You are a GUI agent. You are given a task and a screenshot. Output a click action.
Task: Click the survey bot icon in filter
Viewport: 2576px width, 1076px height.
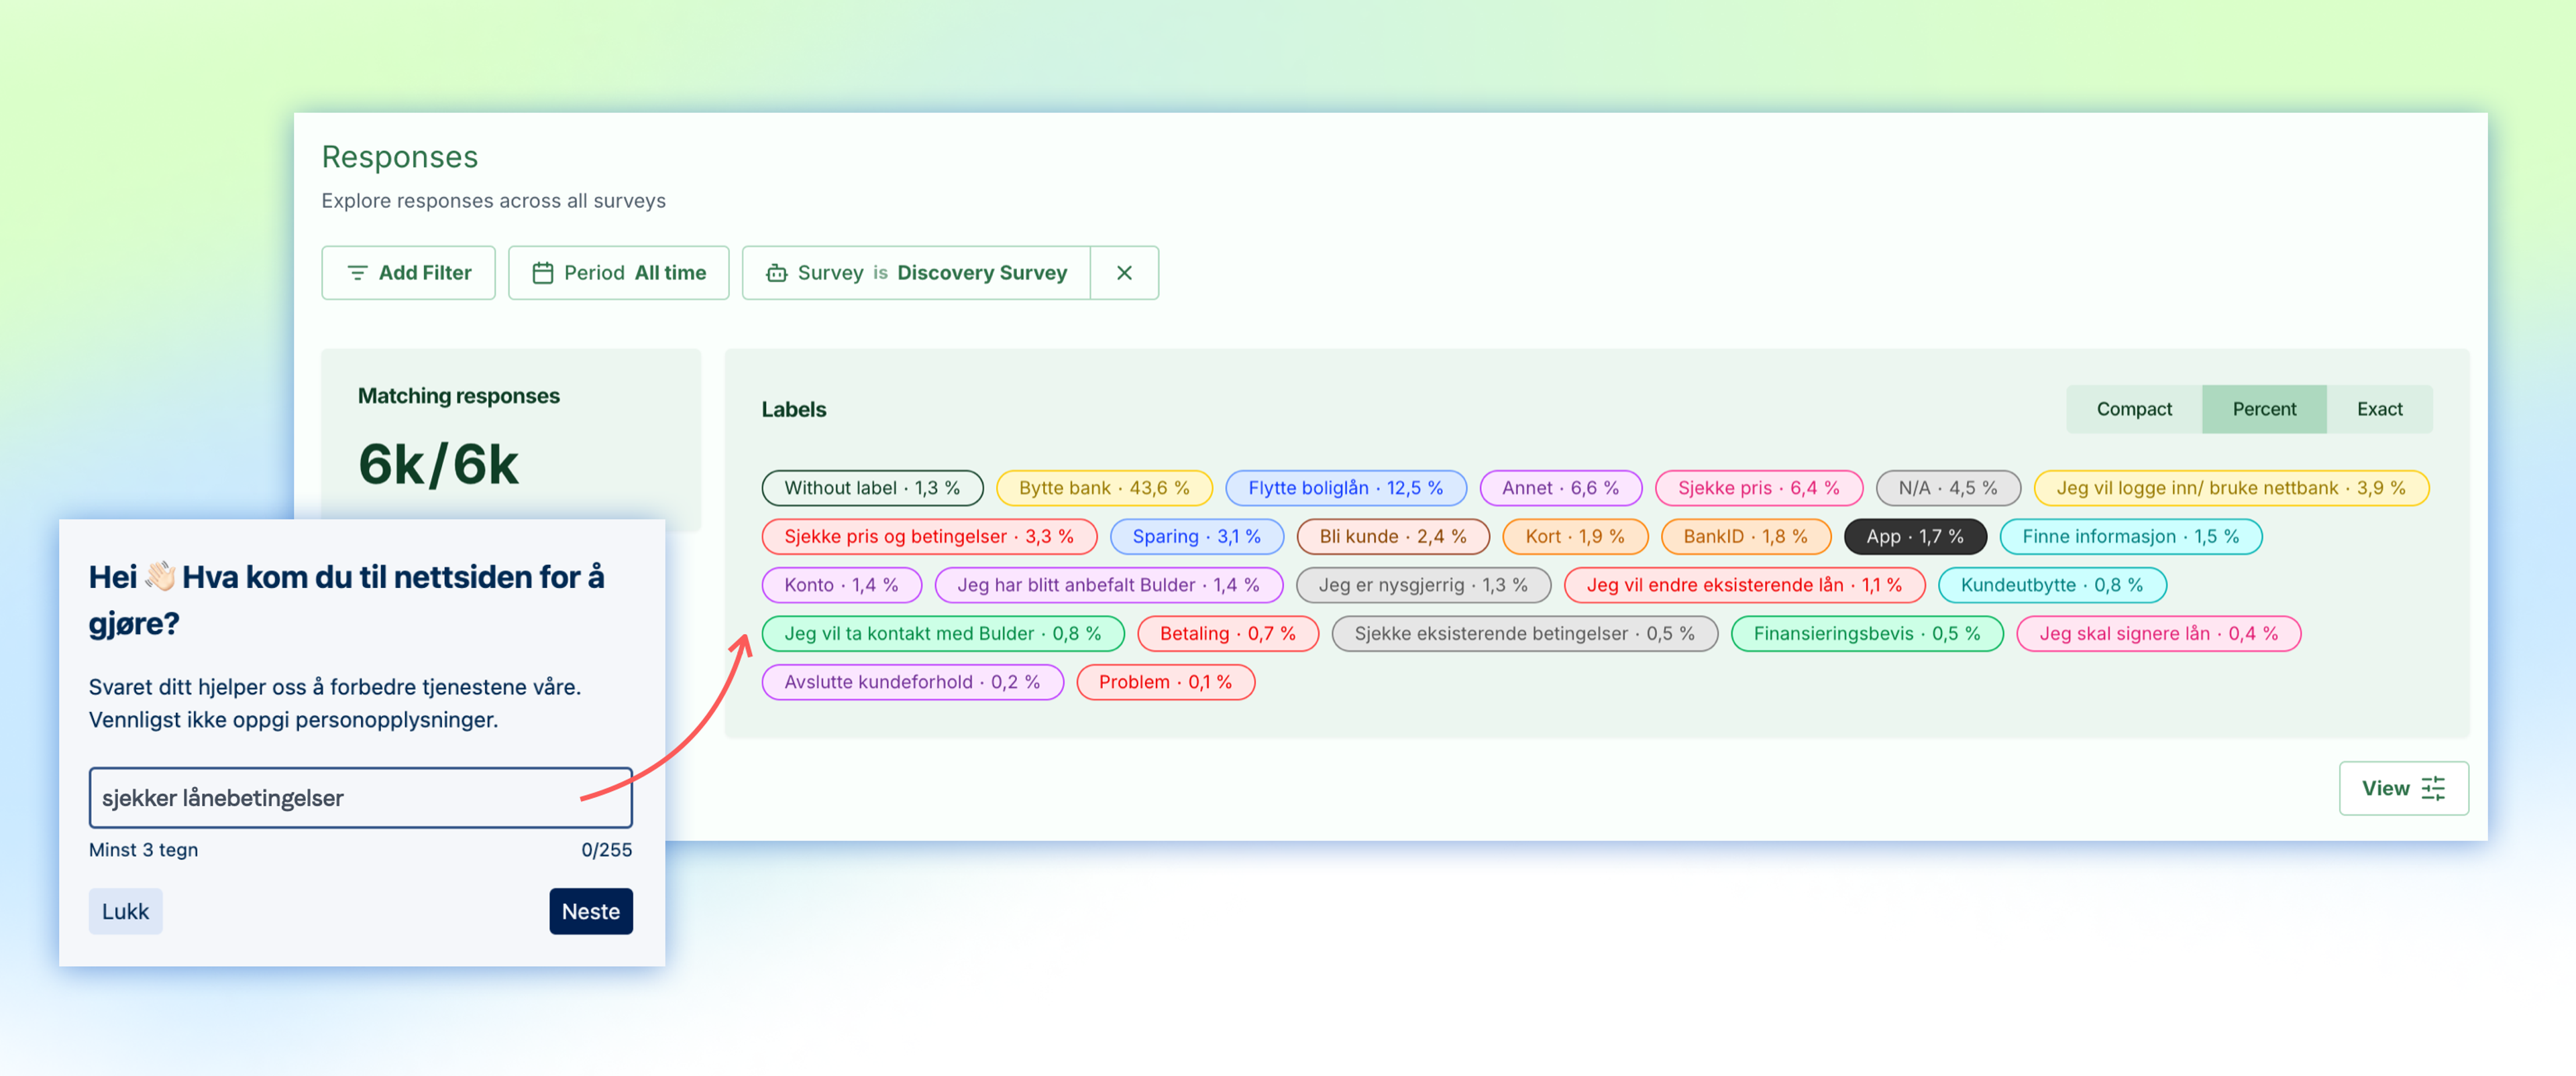776,273
